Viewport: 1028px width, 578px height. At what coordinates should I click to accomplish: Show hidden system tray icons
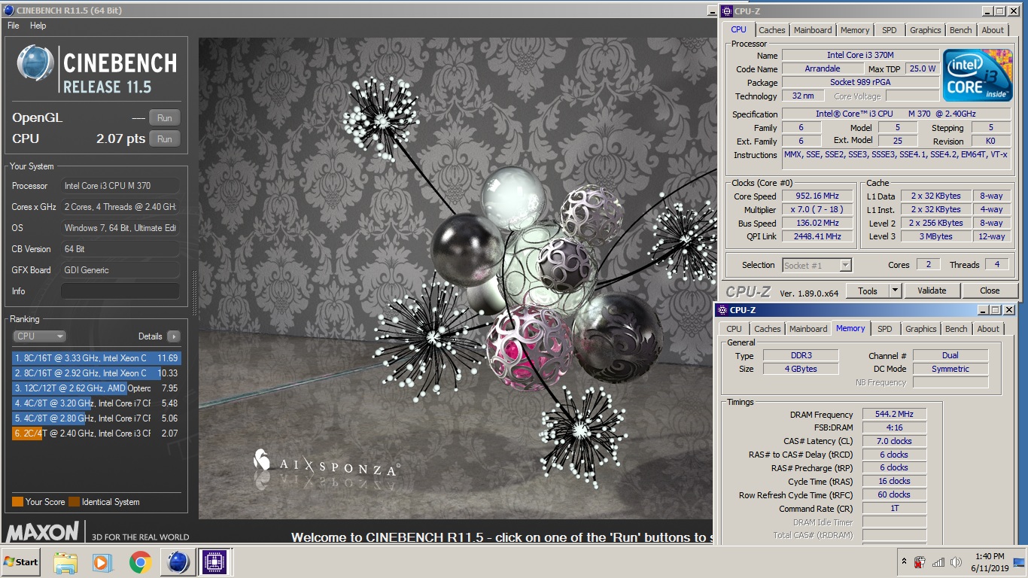click(904, 562)
